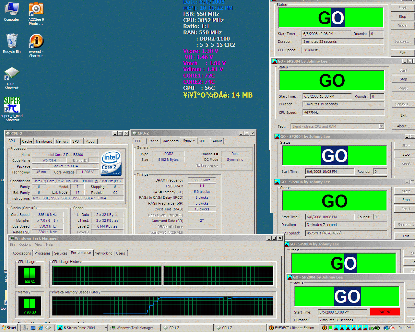Open the SPD tab in the CPU-Z Memory window
The width and height of the screenshot is (415, 332).
coord(202,141)
